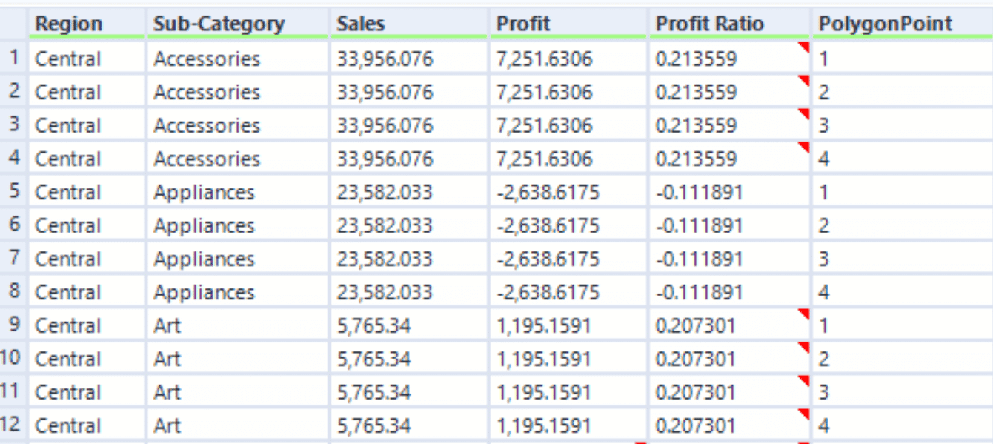Select the PolygonPoint column header

(903, 24)
